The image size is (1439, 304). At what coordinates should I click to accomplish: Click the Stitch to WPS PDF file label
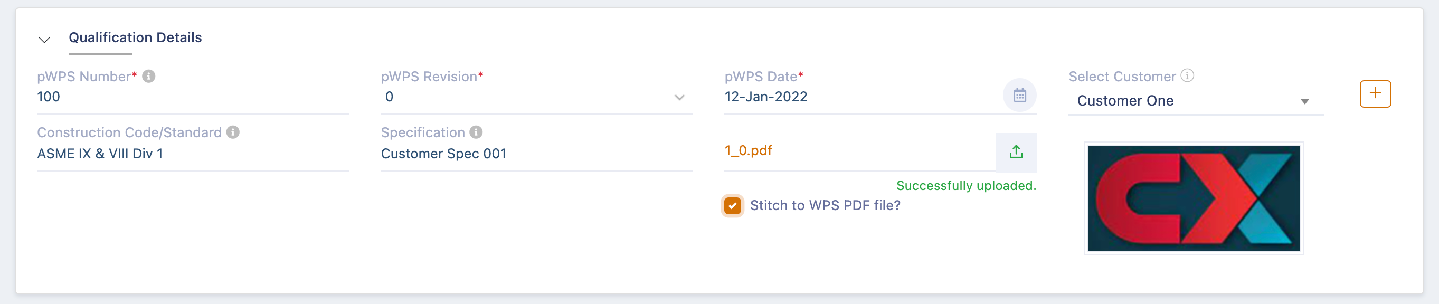point(825,206)
